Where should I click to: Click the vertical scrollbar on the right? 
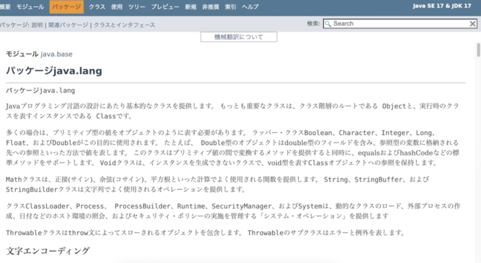tap(477, 51)
